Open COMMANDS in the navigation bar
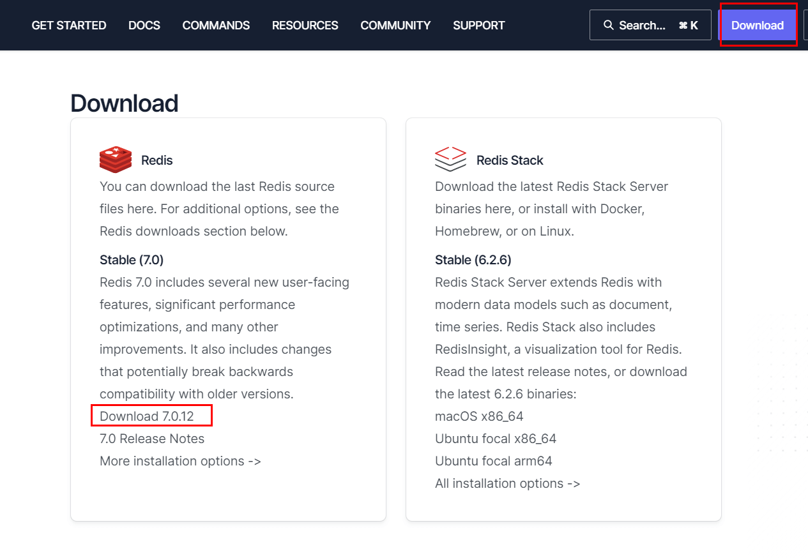The image size is (808, 558). tap(216, 26)
